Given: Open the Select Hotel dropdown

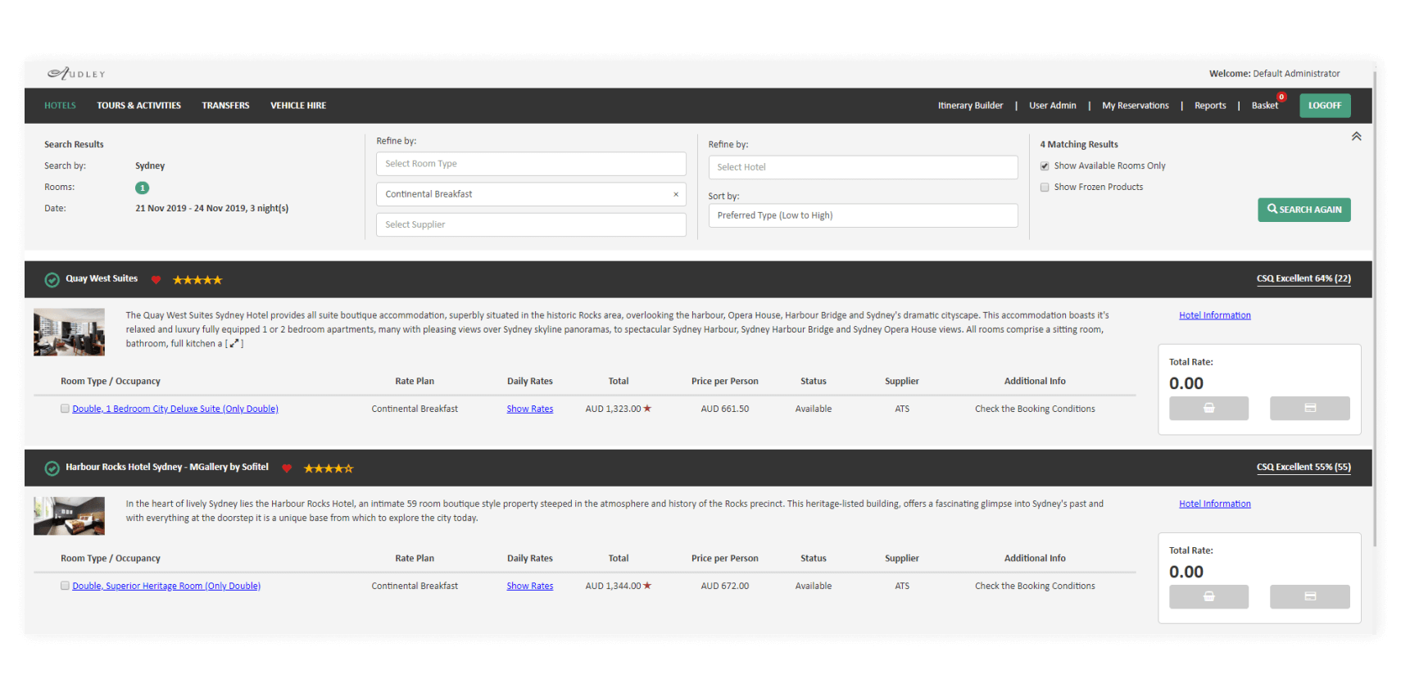Looking at the screenshot, I should click(863, 167).
